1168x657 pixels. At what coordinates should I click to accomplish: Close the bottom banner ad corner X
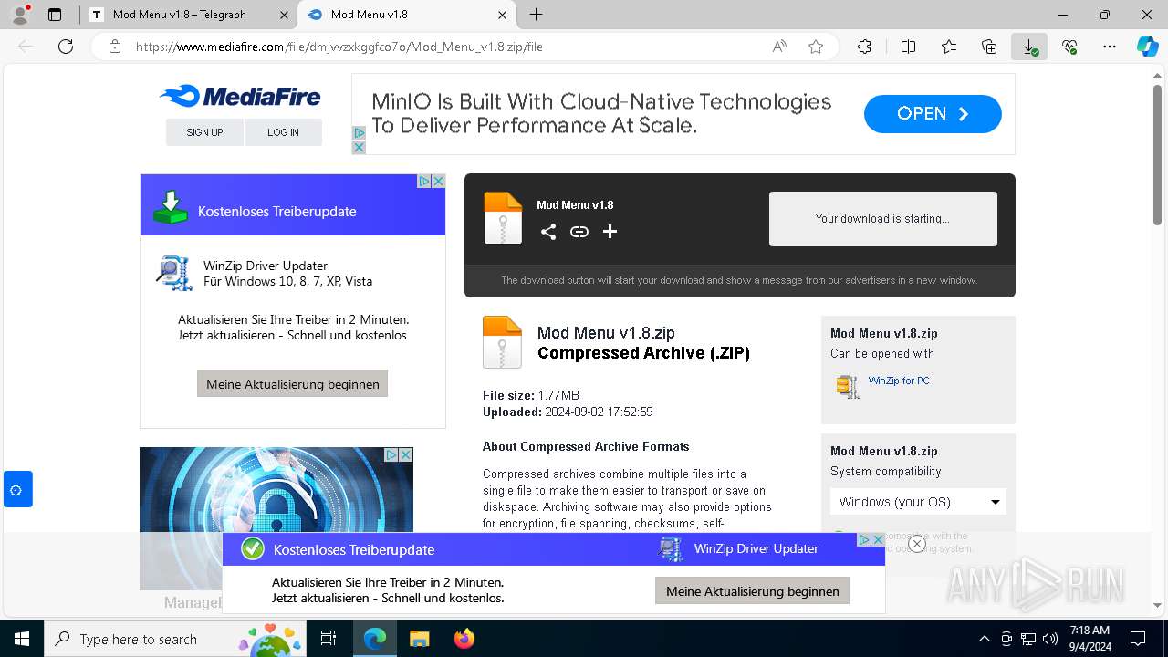878,540
